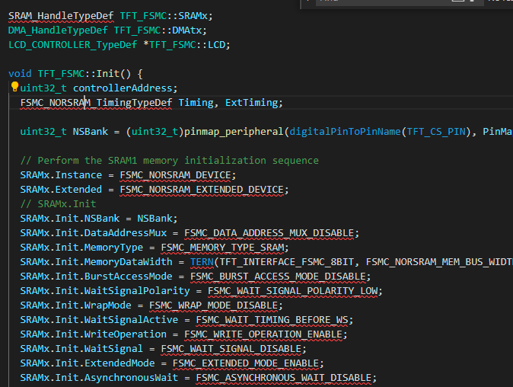Click the ExtTiming variable name
Viewport: 513px width, 387px height.
click(x=251, y=103)
